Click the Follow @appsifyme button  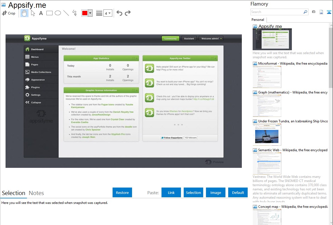172,138
